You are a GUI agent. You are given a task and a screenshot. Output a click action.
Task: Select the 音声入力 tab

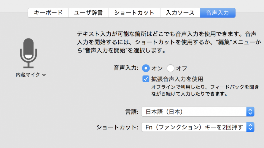click(218, 13)
